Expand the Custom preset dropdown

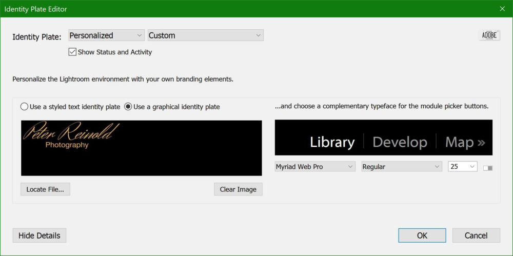pyautogui.click(x=205, y=35)
